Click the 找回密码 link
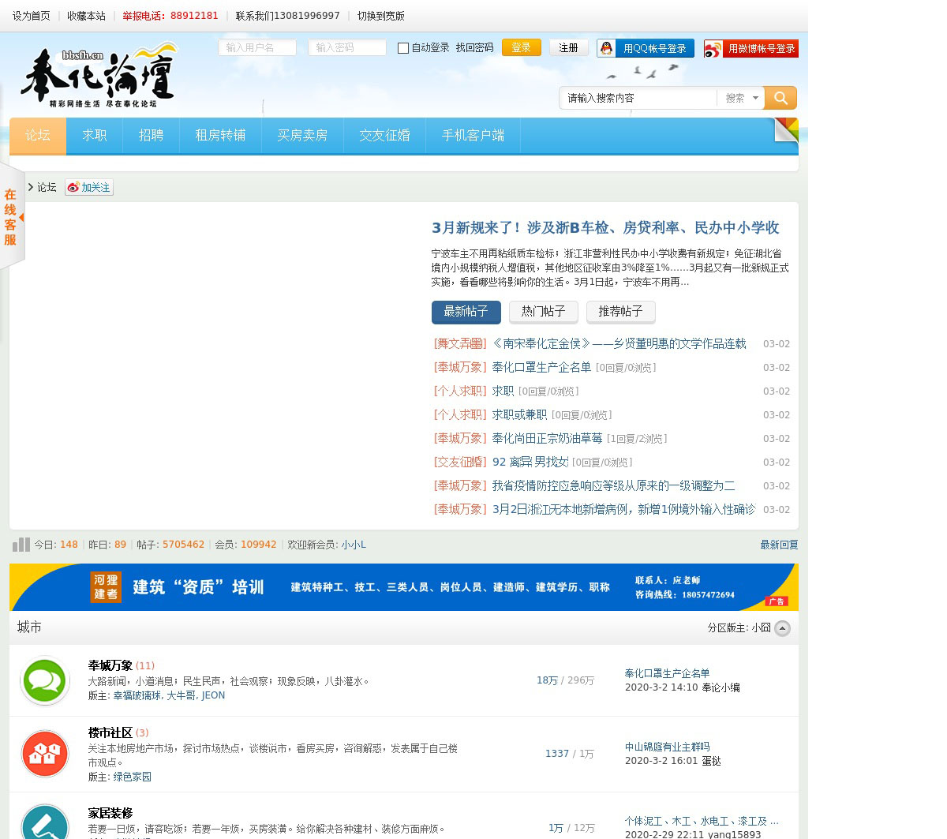Image resolution: width=947 pixels, height=839 pixels. point(475,47)
